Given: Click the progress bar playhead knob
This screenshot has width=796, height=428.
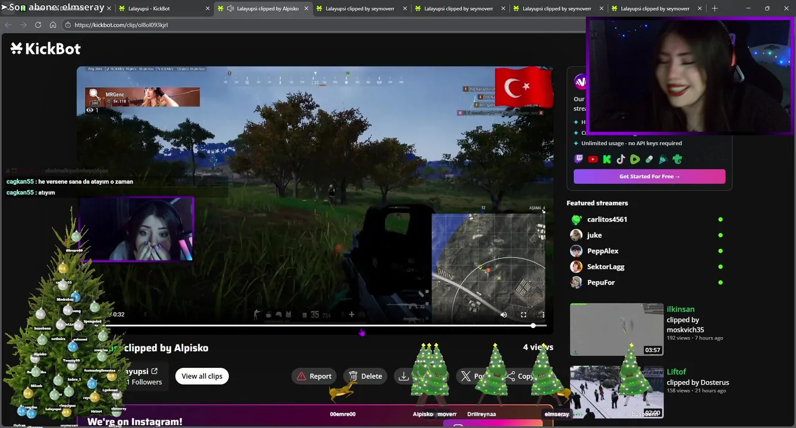Looking at the screenshot, I should [x=533, y=326].
